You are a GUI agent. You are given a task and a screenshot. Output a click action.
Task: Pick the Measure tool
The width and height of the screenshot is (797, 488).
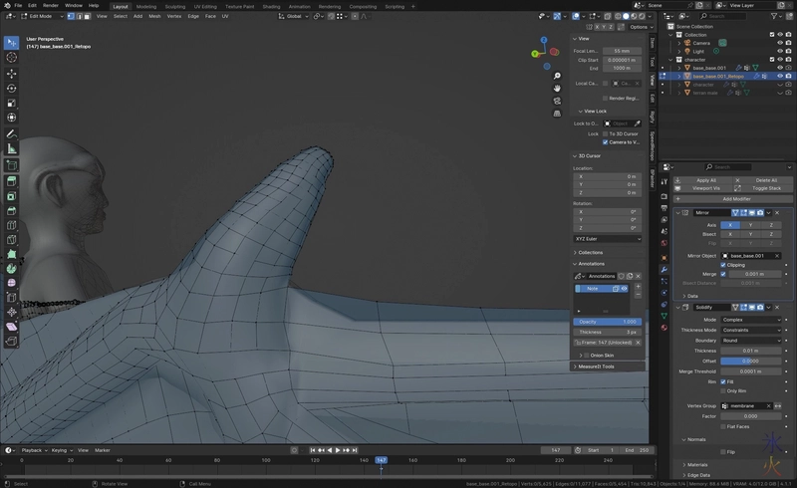[11, 149]
